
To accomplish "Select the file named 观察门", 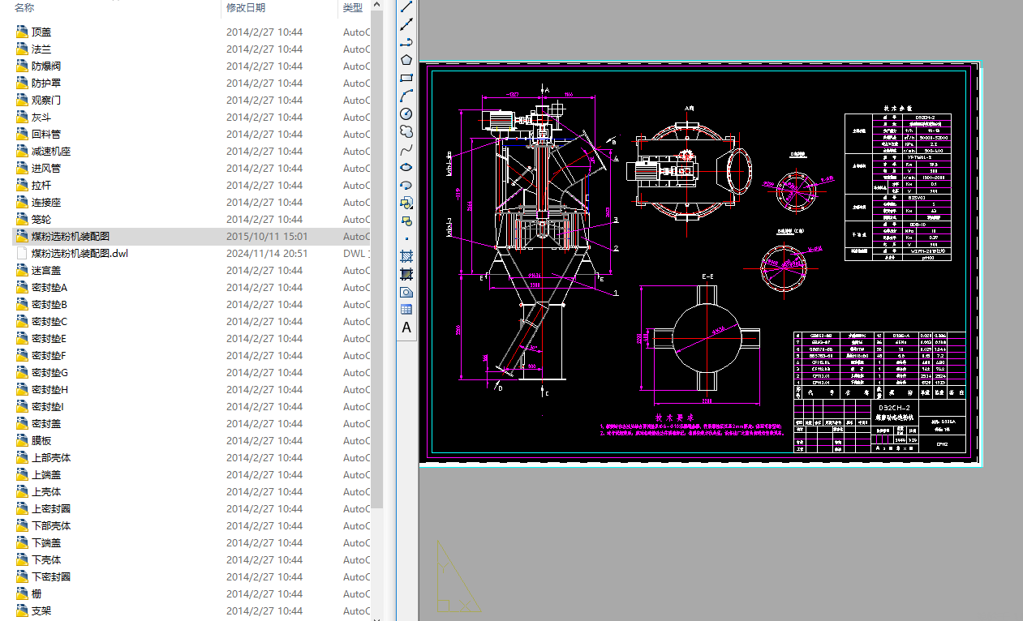I will pos(46,101).
